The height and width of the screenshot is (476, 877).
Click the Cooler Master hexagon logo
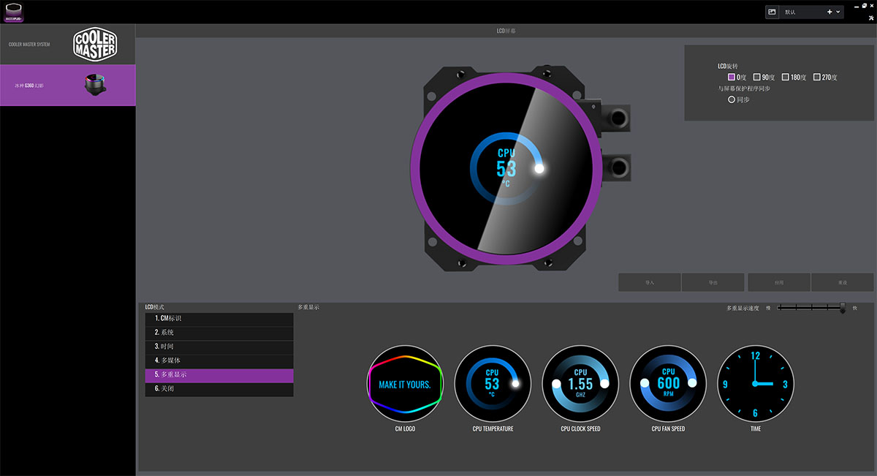[x=95, y=45]
